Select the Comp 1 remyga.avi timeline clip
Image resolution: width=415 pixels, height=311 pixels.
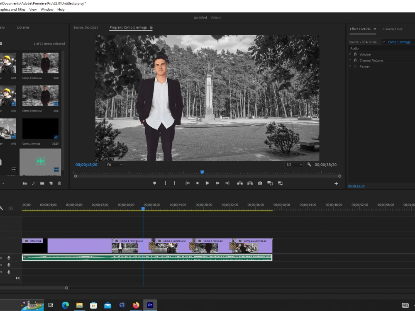[132, 245]
